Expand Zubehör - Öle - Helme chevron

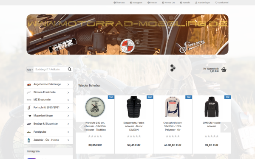(68, 140)
